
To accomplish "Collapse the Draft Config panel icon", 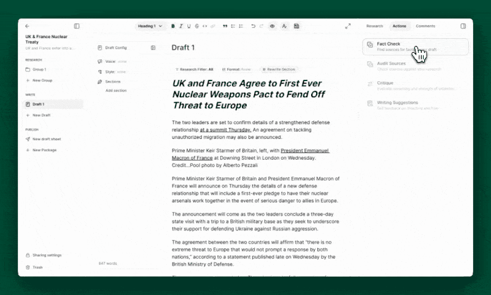I will 153,48.
